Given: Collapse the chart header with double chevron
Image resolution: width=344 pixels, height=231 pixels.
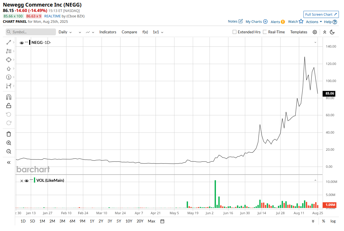Looking at the screenshot, I should tap(325, 32).
